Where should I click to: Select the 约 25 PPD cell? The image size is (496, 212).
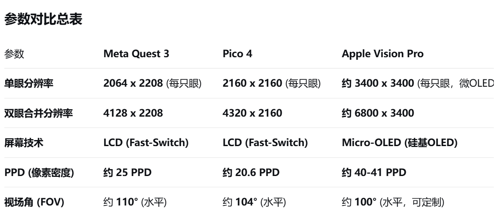tap(127, 173)
